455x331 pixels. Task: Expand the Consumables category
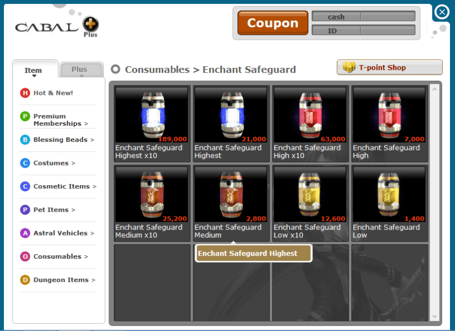tap(54, 256)
